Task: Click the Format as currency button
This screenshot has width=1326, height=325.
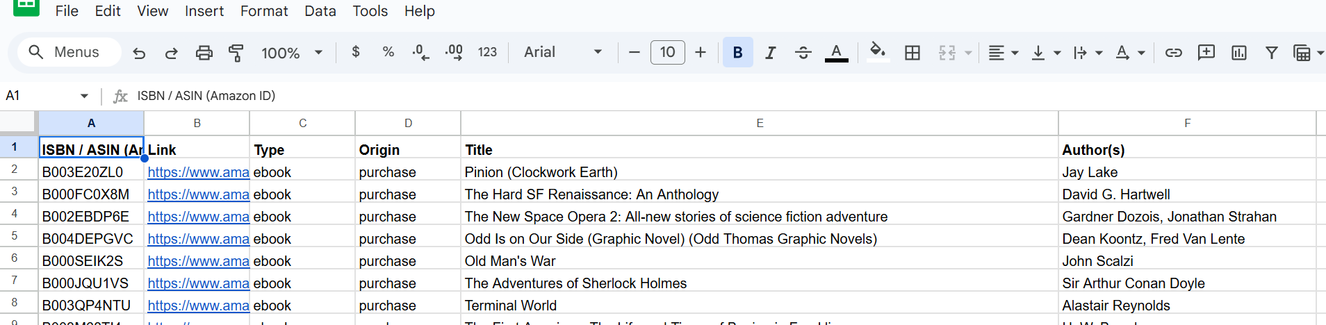Action: (x=356, y=52)
